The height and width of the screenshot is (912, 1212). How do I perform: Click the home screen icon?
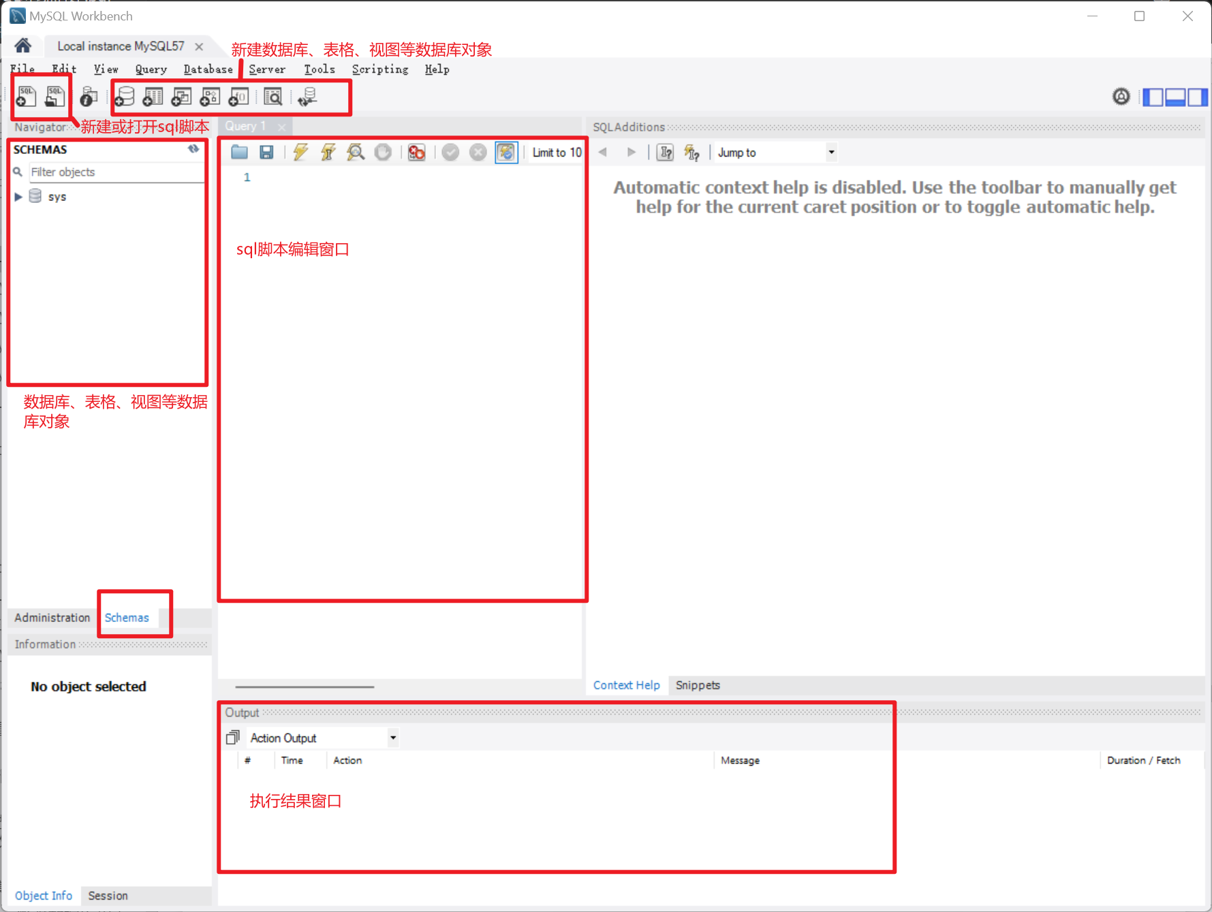[23, 46]
